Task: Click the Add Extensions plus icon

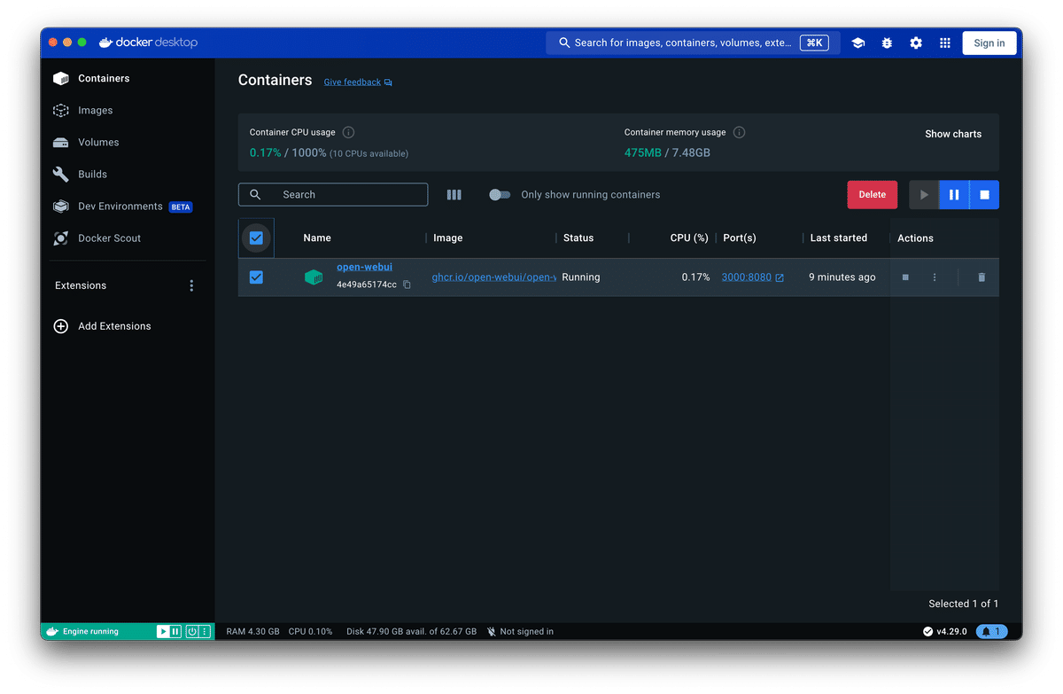Action: (x=61, y=326)
